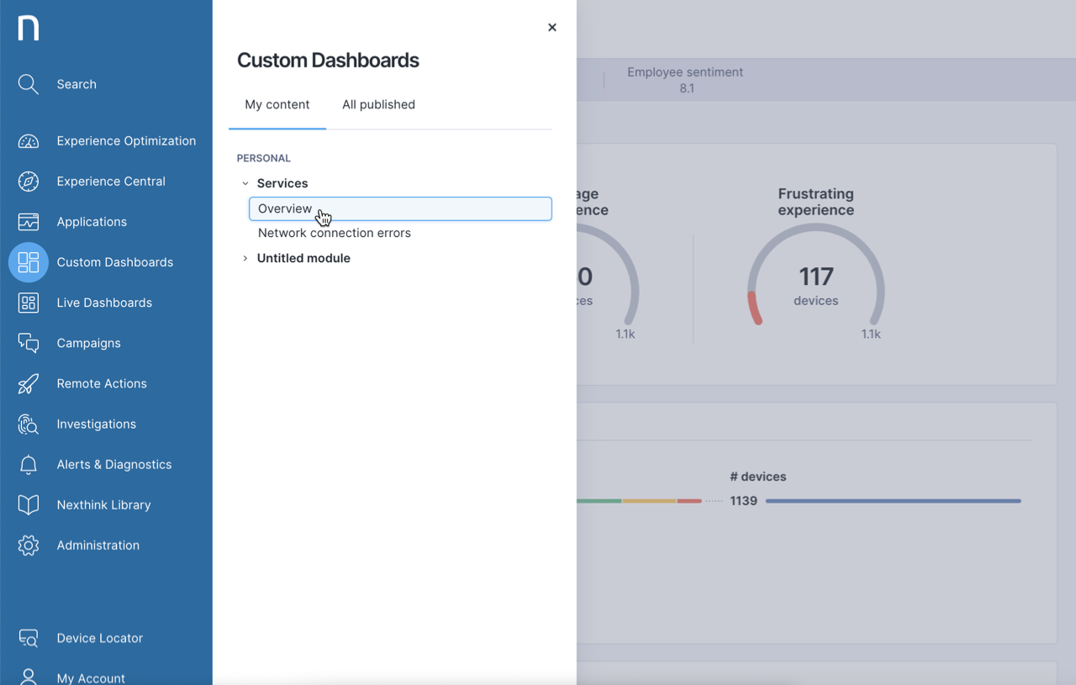Image resolution: width=1076 pixels, height=685 pixels.
Task: Open Experience Central from the sidebar
Action: click(28, 181)
